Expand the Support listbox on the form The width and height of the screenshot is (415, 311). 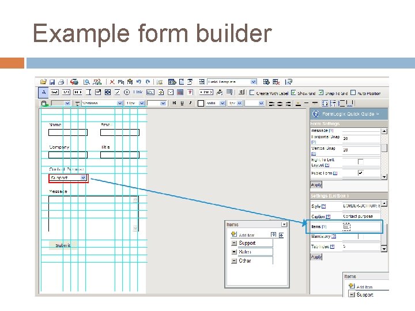(84, 178)
